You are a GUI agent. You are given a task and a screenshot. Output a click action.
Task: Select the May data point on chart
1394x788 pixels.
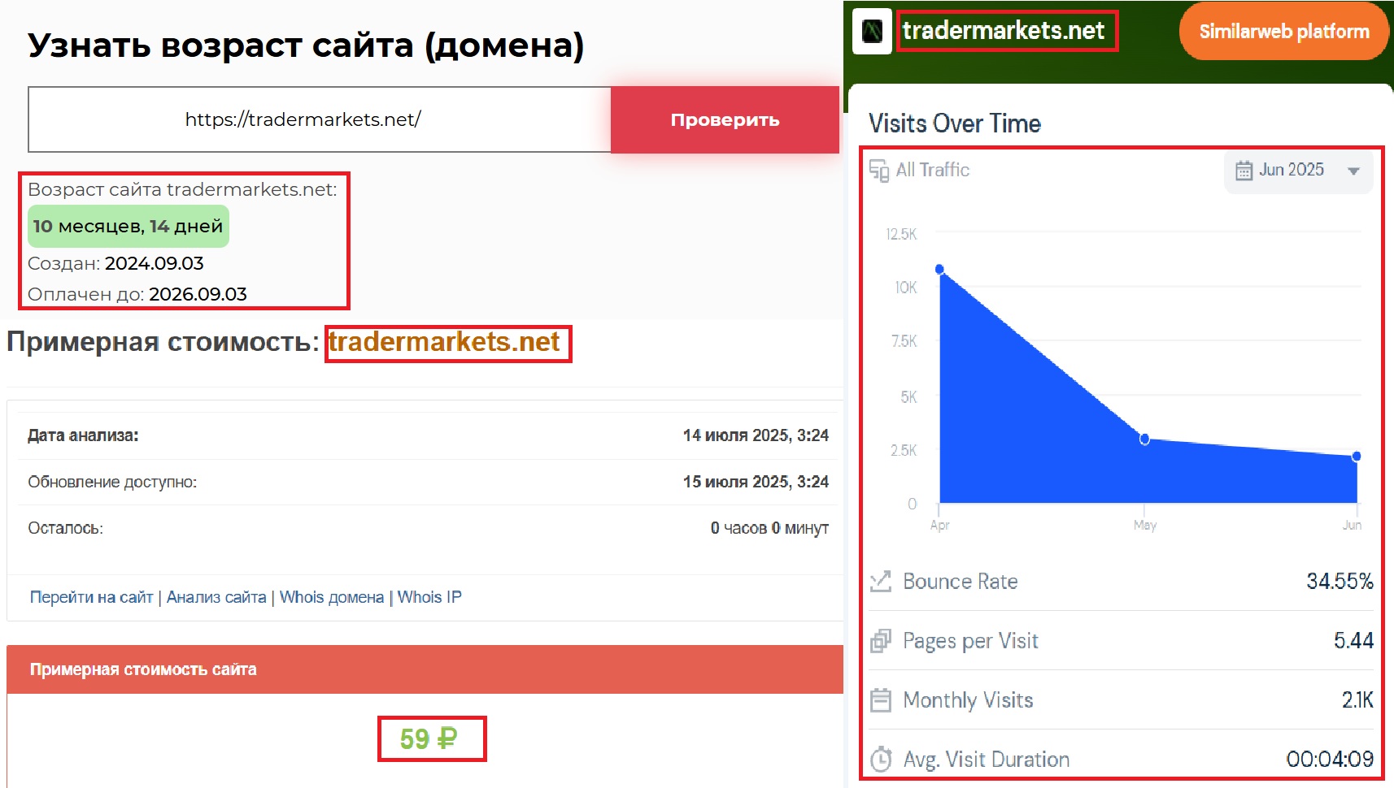click(x=1144, y=439)
